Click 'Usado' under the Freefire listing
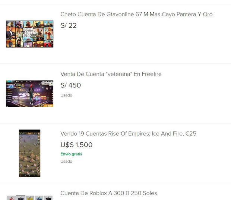231x200 pixels. pos(66,95)
